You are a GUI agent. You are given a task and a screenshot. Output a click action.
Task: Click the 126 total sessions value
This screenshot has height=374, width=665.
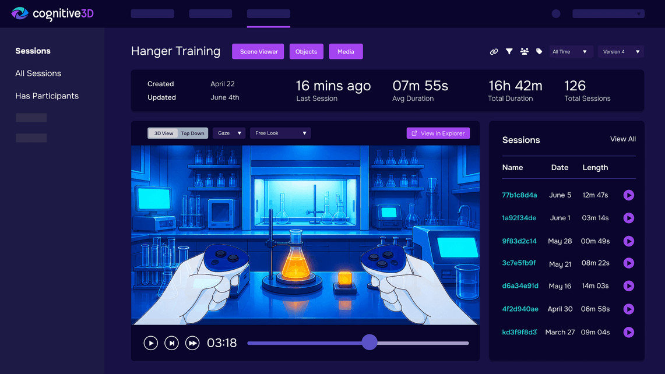575,86
